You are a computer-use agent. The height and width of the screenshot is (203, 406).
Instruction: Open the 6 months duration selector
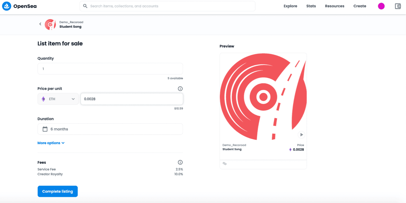(110, 129)
